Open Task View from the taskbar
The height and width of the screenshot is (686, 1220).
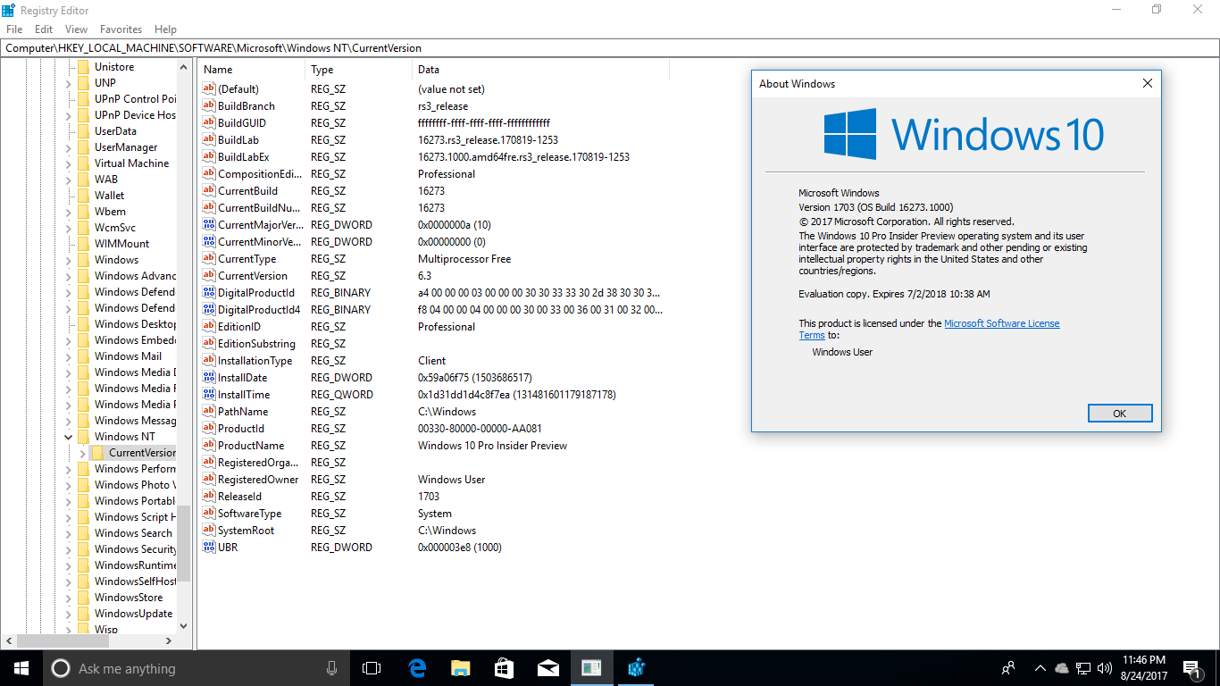[372, 668]
